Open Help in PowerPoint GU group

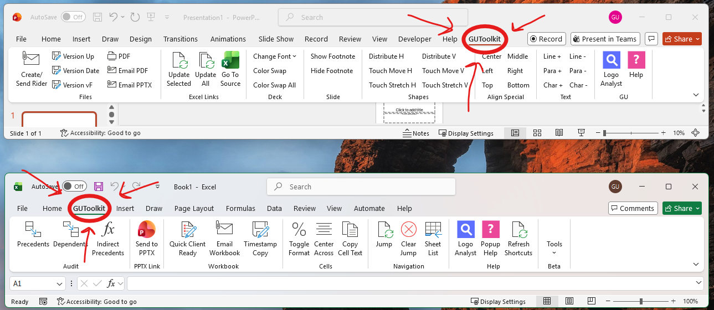click(x=636, y=65)
